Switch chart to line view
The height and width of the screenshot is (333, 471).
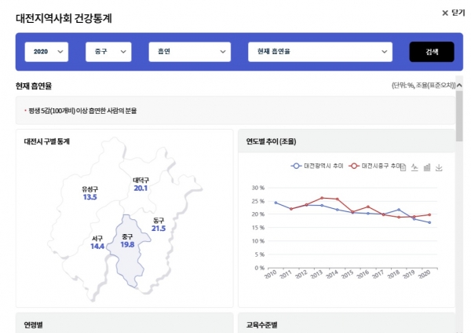[x=414, y=167]
